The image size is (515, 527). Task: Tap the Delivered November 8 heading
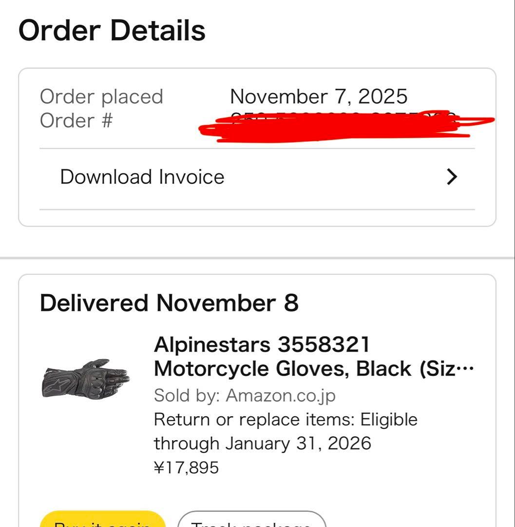tap(169, 303)
